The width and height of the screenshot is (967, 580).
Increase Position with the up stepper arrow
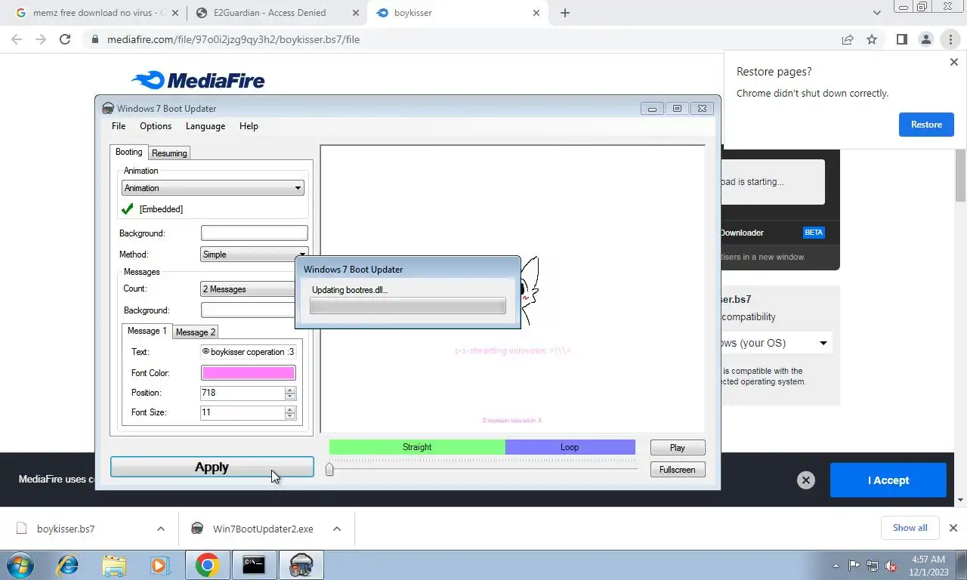[290, 390]
